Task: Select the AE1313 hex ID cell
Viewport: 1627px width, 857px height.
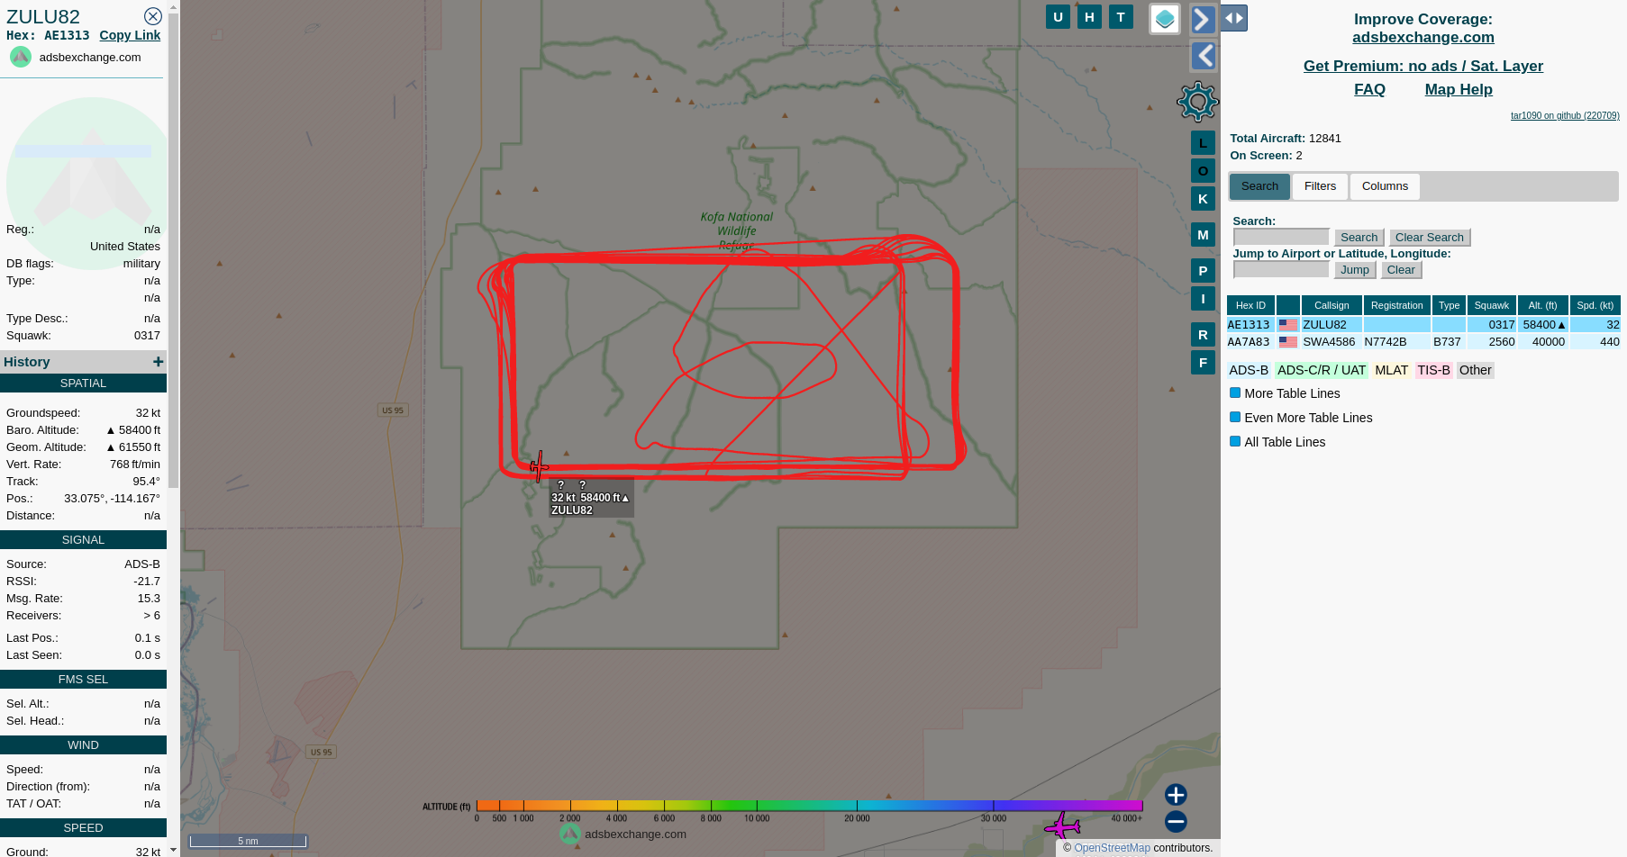Action: (1250, 325)
